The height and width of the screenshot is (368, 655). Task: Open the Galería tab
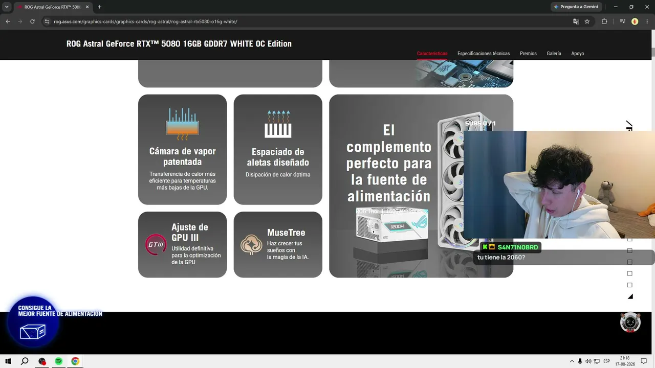pos(554,54)
